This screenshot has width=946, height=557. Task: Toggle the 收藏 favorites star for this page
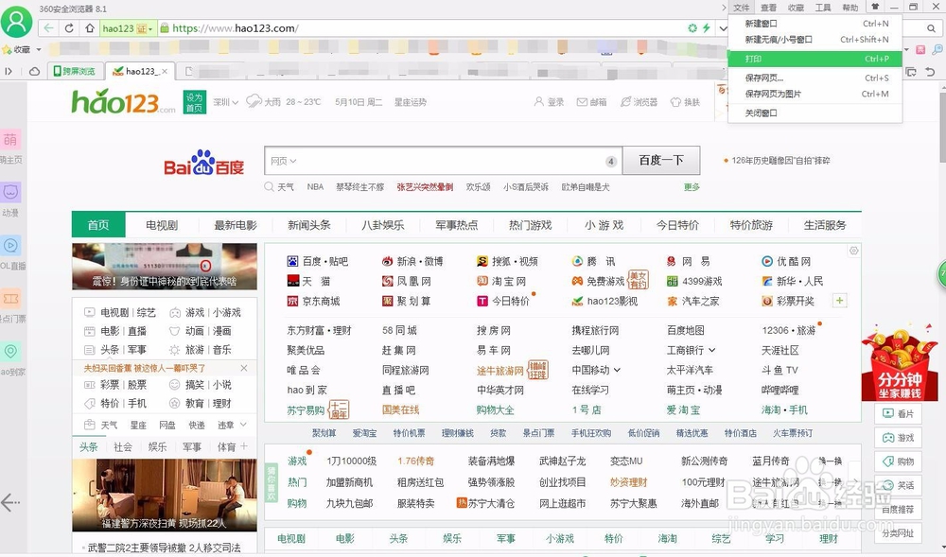pyautogui.click(x=9, y=50)
